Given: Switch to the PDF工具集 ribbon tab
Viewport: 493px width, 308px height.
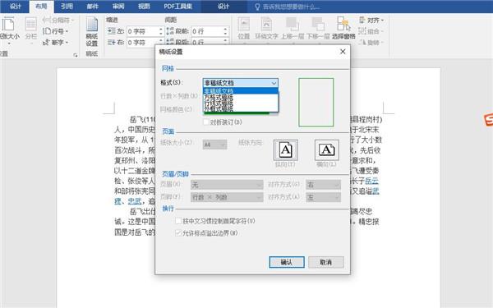Looking at the screenshot, I should (178, 7).
